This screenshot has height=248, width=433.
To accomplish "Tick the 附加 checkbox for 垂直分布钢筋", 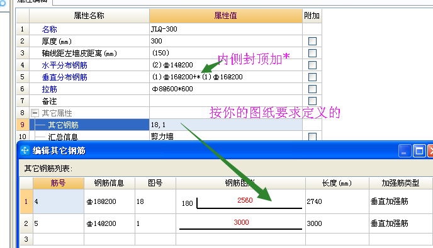I will tap(312, 77).
